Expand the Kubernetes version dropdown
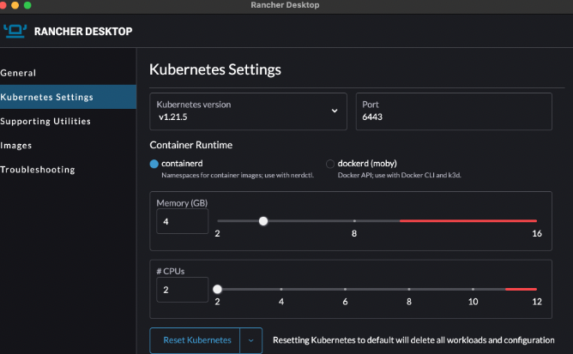573x354 pixels. coord(248,111)
